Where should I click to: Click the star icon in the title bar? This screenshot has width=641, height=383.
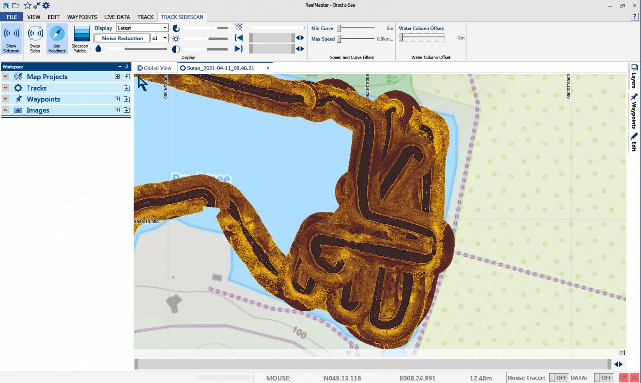coord(27,5)
